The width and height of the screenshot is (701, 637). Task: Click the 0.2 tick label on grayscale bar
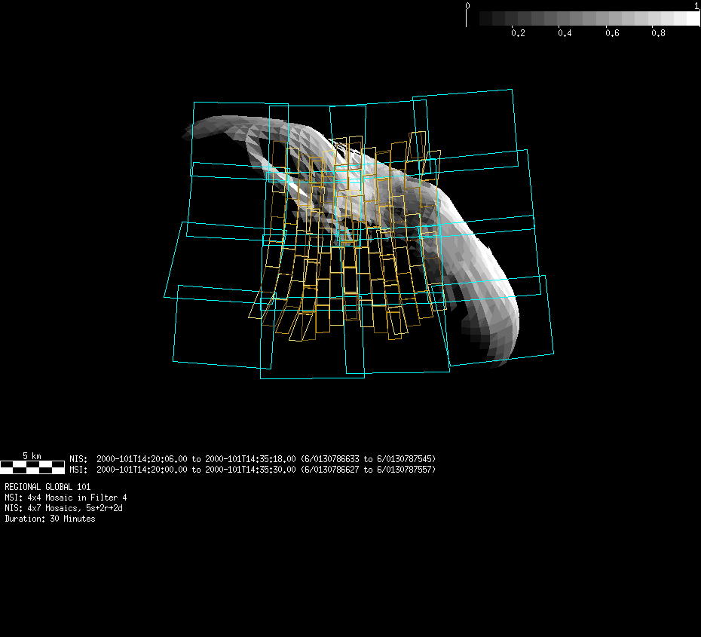[518, 33]
